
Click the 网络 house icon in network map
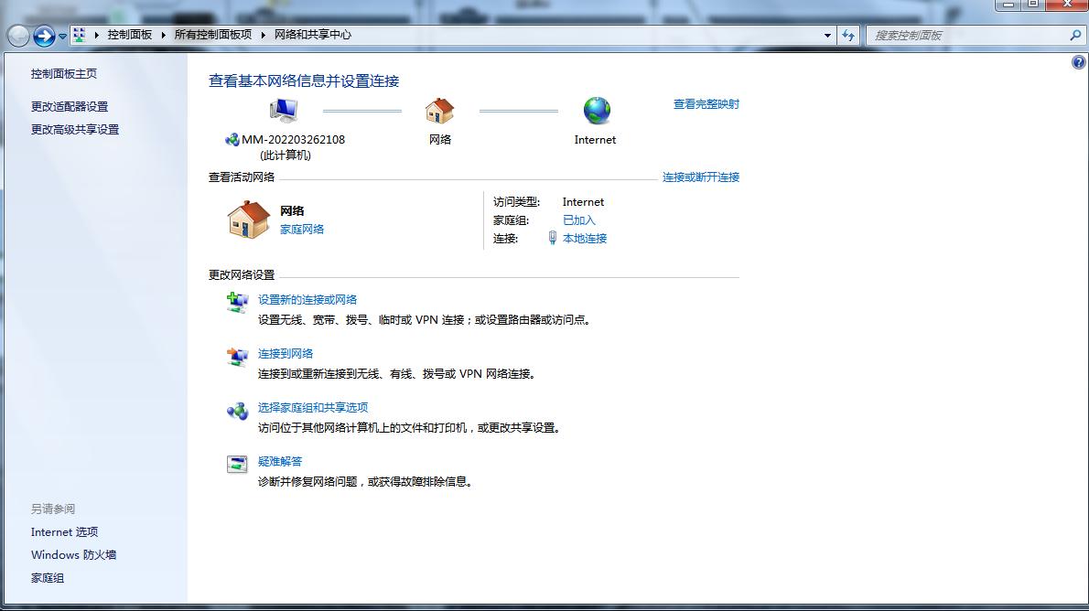click(439, 110)
